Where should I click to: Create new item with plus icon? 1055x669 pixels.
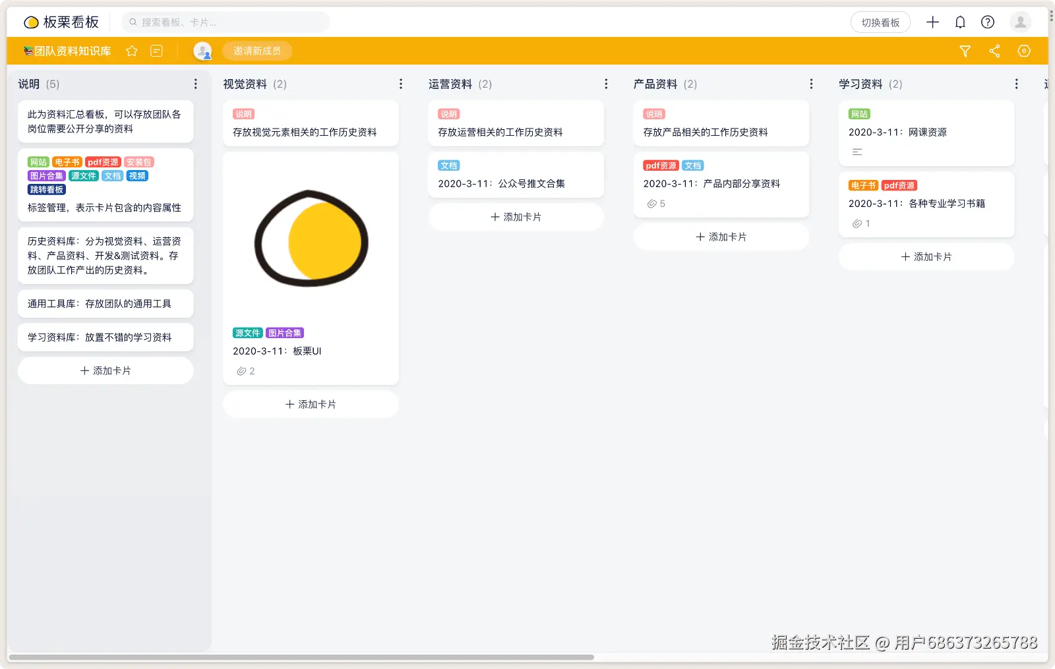[x=932, y=22]
